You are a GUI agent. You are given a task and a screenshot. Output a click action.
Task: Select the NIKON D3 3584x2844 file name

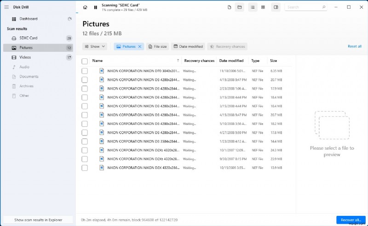tap(144, 141)
